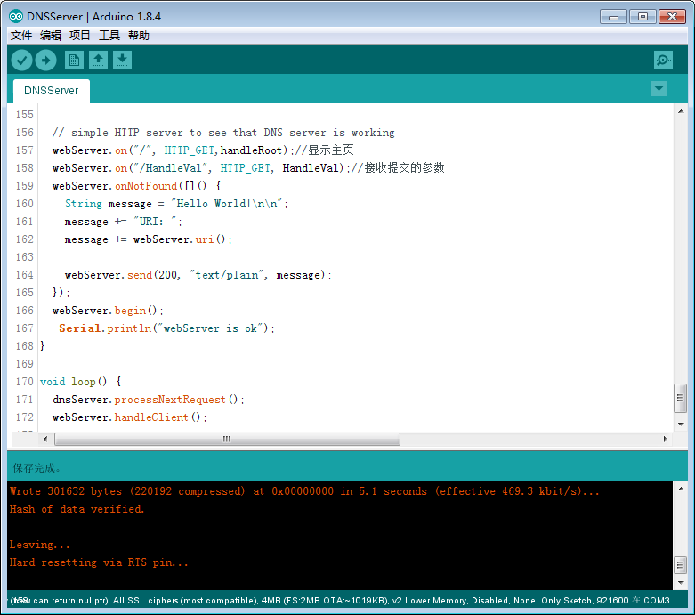Click the editor vertical scrollbar thumb
This screenshot has height=615, width=695.
coord(681,398)
